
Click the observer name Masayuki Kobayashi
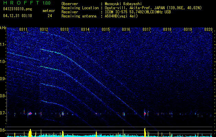123,4
